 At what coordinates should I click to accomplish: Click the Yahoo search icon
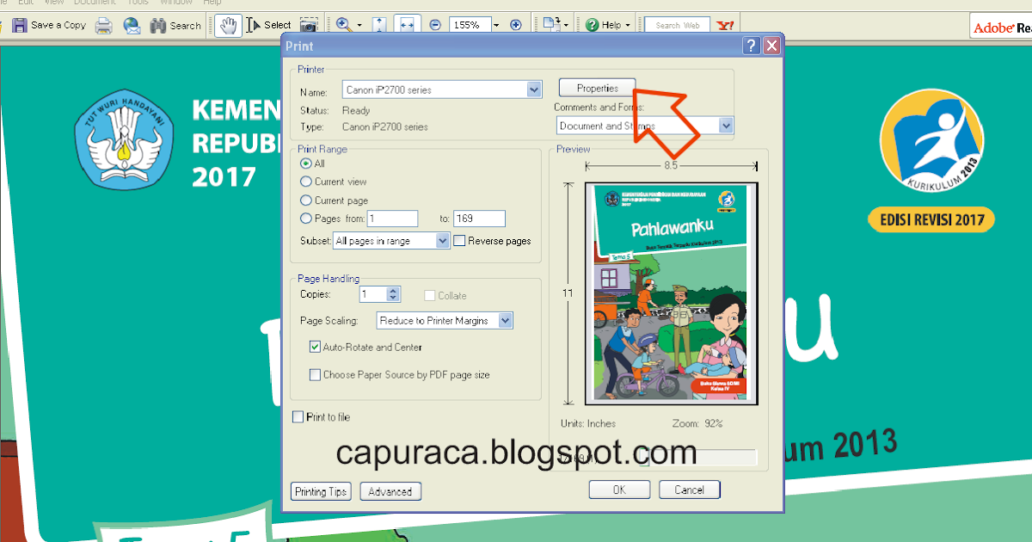pyautogui.click(x=725, y=26)
